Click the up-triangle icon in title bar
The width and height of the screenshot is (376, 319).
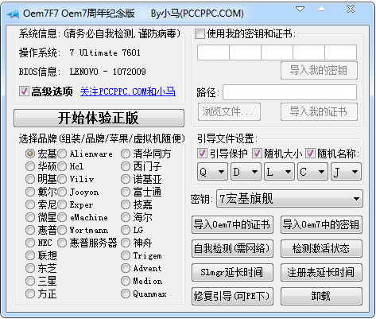(321, 9)
